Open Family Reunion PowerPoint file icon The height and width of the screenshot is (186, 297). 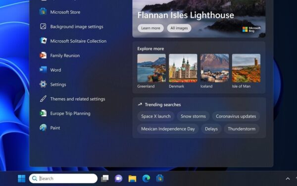click(43, 56)
